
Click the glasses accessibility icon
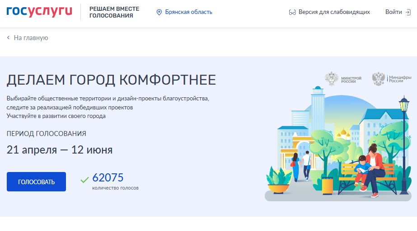[x=292, y=12]
